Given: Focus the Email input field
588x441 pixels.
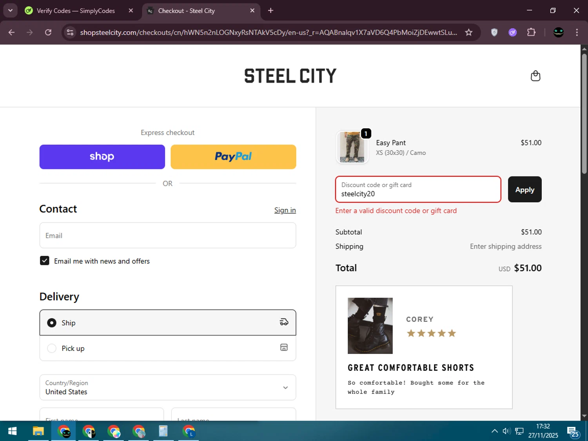Looking at the screenshot, I should pos(168,235).
